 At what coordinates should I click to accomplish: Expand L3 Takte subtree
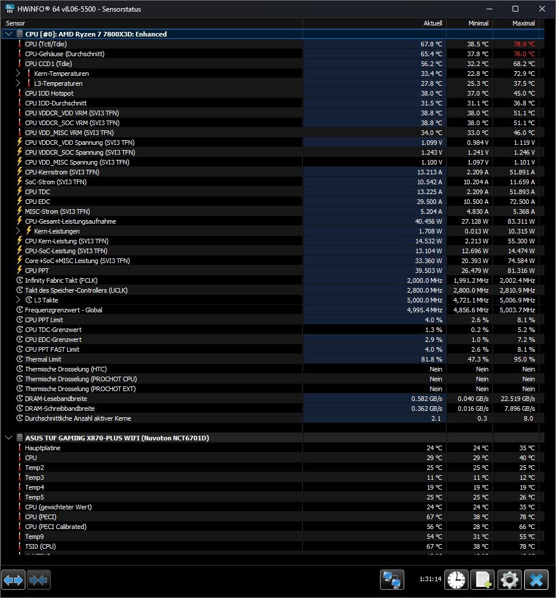point(17,300)
